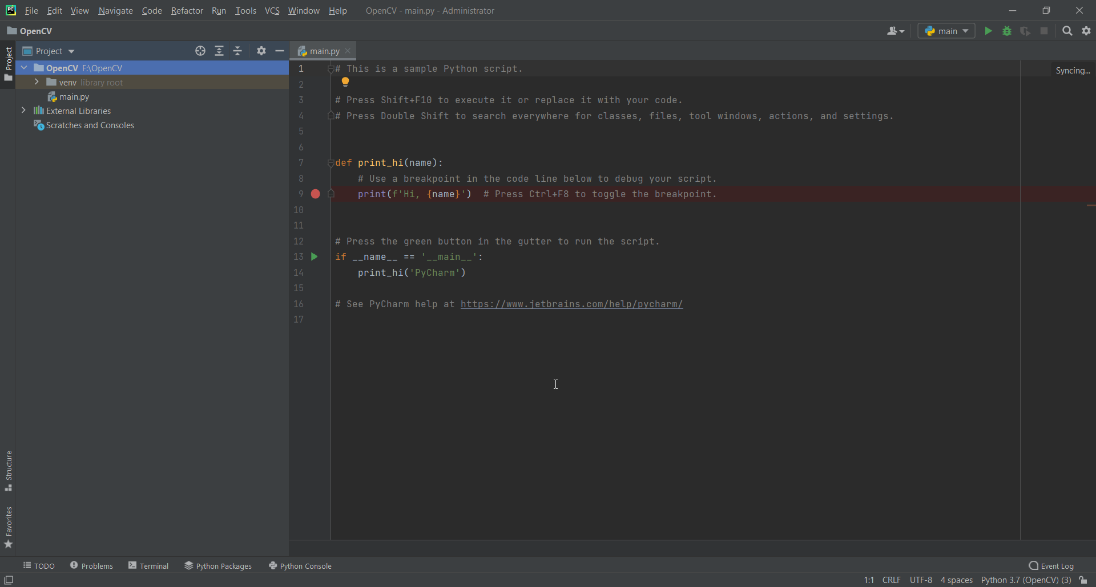
Task: Open the Event Log
Action: [x=1051, y=566]
